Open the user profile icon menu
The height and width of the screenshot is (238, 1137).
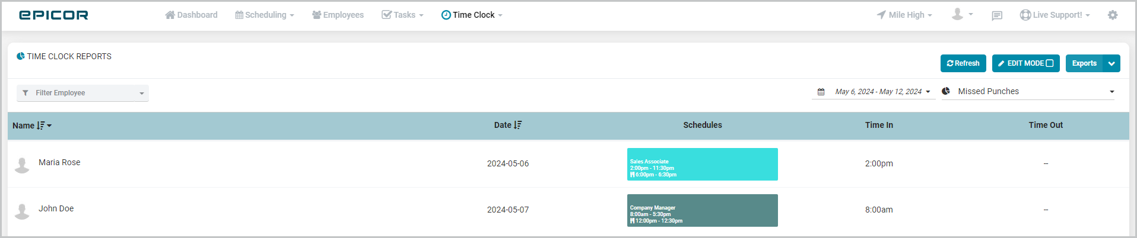pyautogui.click(x=962, y=14)
